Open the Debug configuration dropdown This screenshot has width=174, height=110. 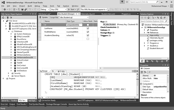[45, 10]
